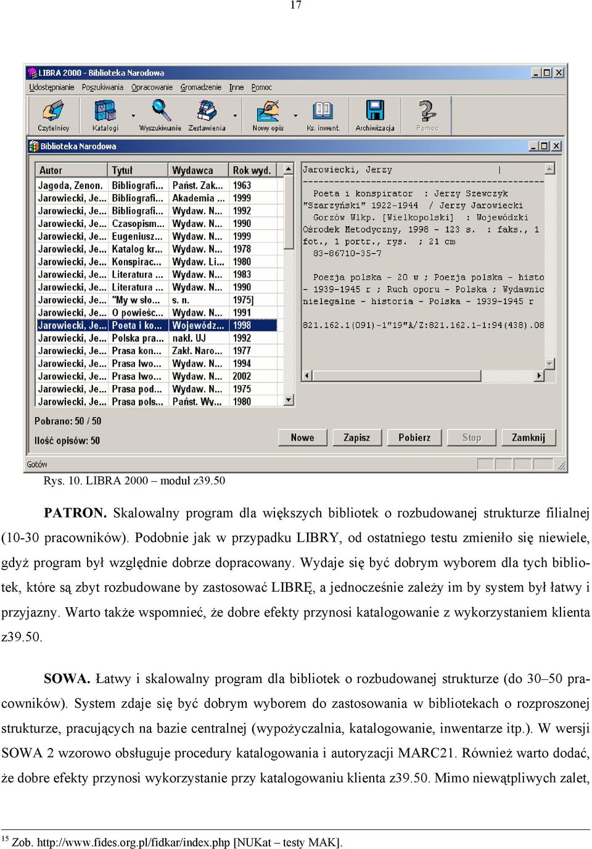Screen dimensions: 592x849
Task: Expand the Katalogi dropdown arrow
Action: (133, 115)
